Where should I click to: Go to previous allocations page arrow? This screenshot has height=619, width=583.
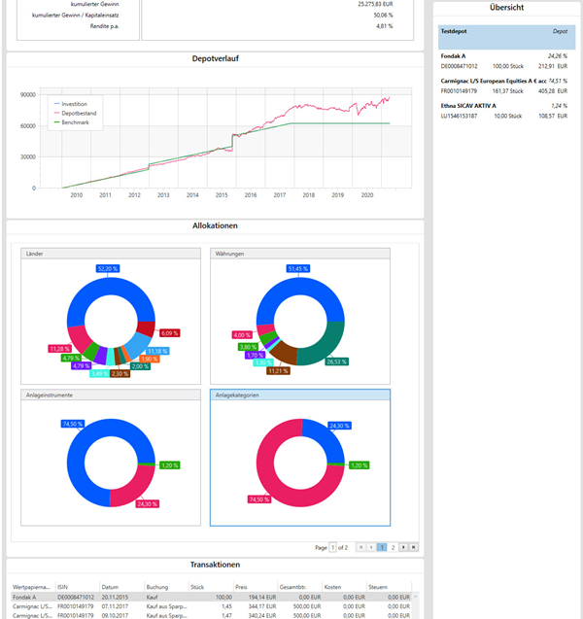pyautogui.click(x=371, y=547)
